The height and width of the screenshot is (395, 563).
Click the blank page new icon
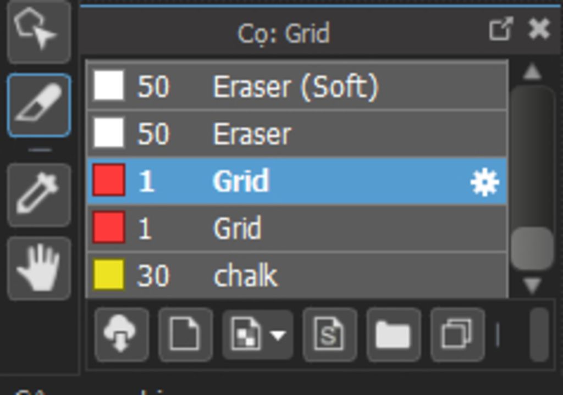(185, 335)
